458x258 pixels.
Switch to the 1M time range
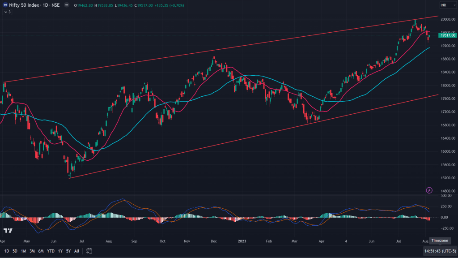[x=23, y=251]
